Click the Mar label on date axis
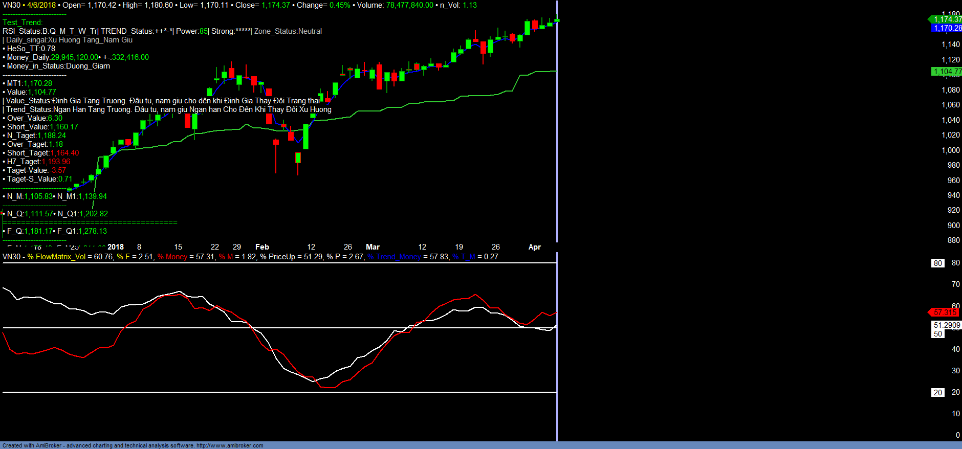 pos(373,247)
